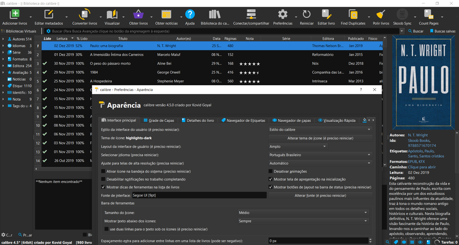
Task: Toggle the tag browser icon in status bar
Action: tap(396, 242)
